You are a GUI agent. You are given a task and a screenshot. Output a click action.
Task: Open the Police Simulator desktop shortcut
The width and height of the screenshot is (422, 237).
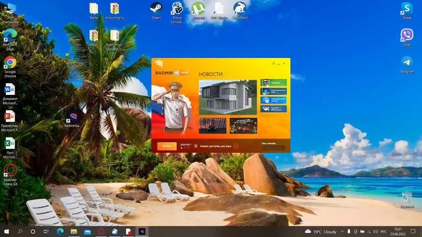click(x=177, y=13)
